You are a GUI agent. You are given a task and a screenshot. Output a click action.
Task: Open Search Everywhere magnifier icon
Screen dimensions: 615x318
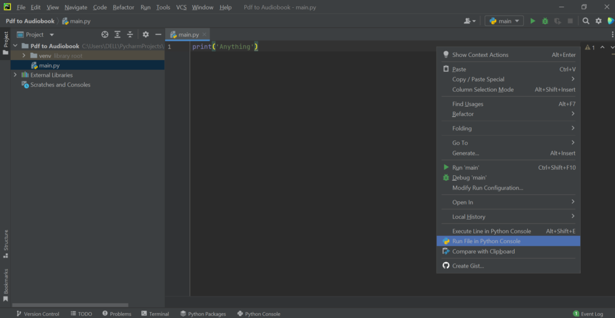[x=586, y=21]
